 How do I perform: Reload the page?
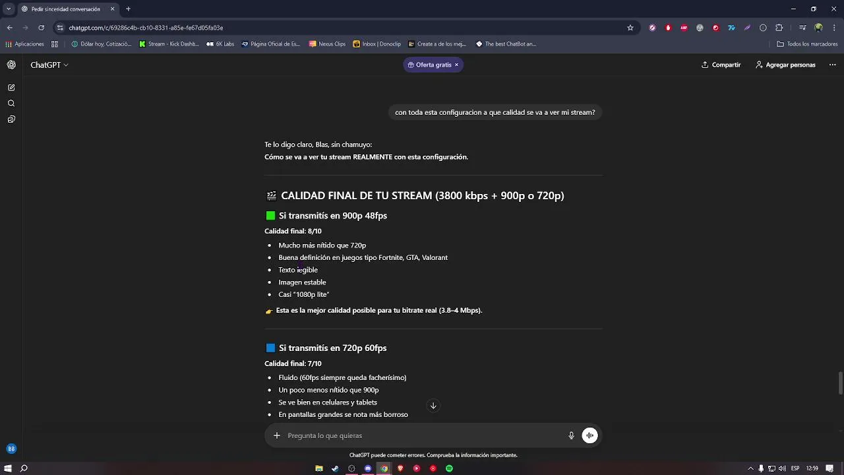pyautogui.click(x=41, y=28)
